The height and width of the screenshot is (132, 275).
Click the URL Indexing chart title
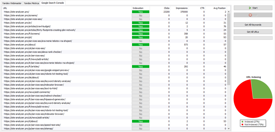(x=253, y=77)
